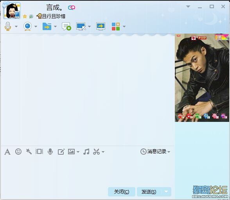
Task: Click the 关闭(C) button
Action: click(122, 192)
